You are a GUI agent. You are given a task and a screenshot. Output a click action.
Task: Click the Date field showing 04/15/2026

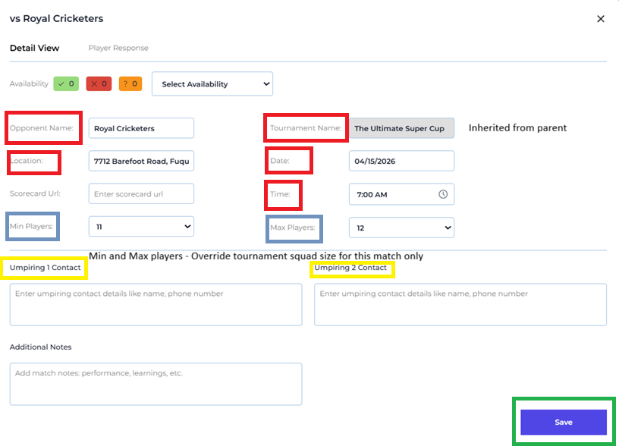[x=401, y=161]
